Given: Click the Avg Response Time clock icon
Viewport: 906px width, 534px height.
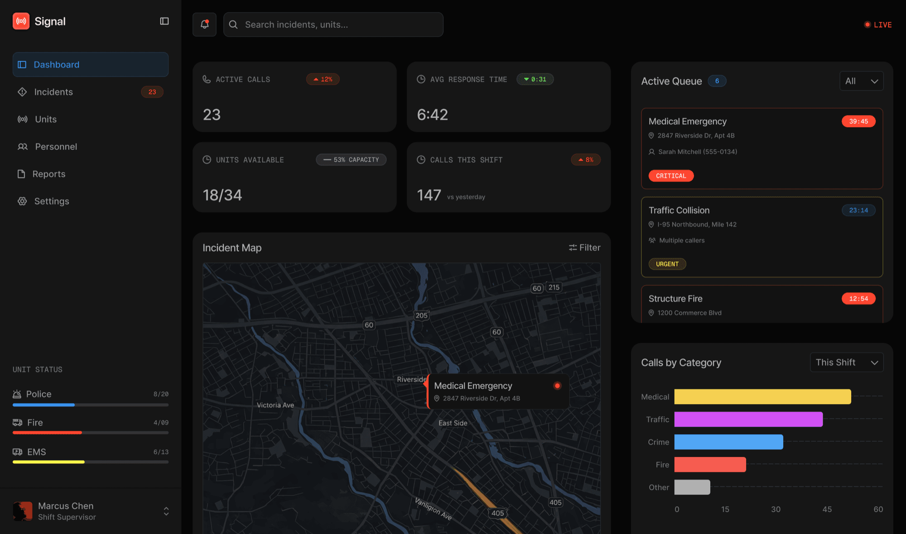Looking at the screenshot, I should point(421,79).
